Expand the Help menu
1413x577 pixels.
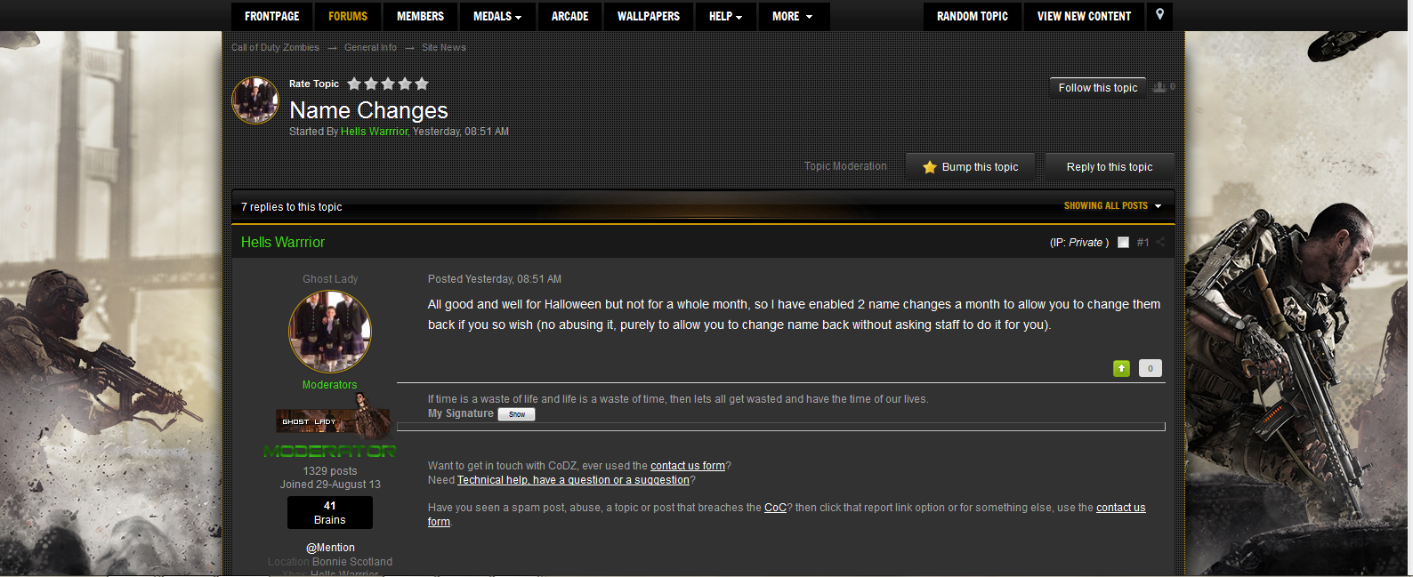pos(725,16)
